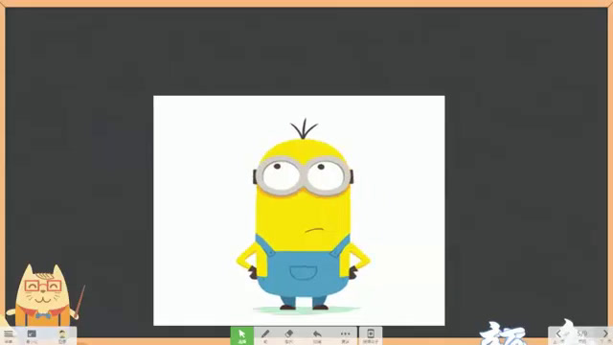Click the minion's hair sprout
Screen dimensions: 613x345
pos(304,128)
